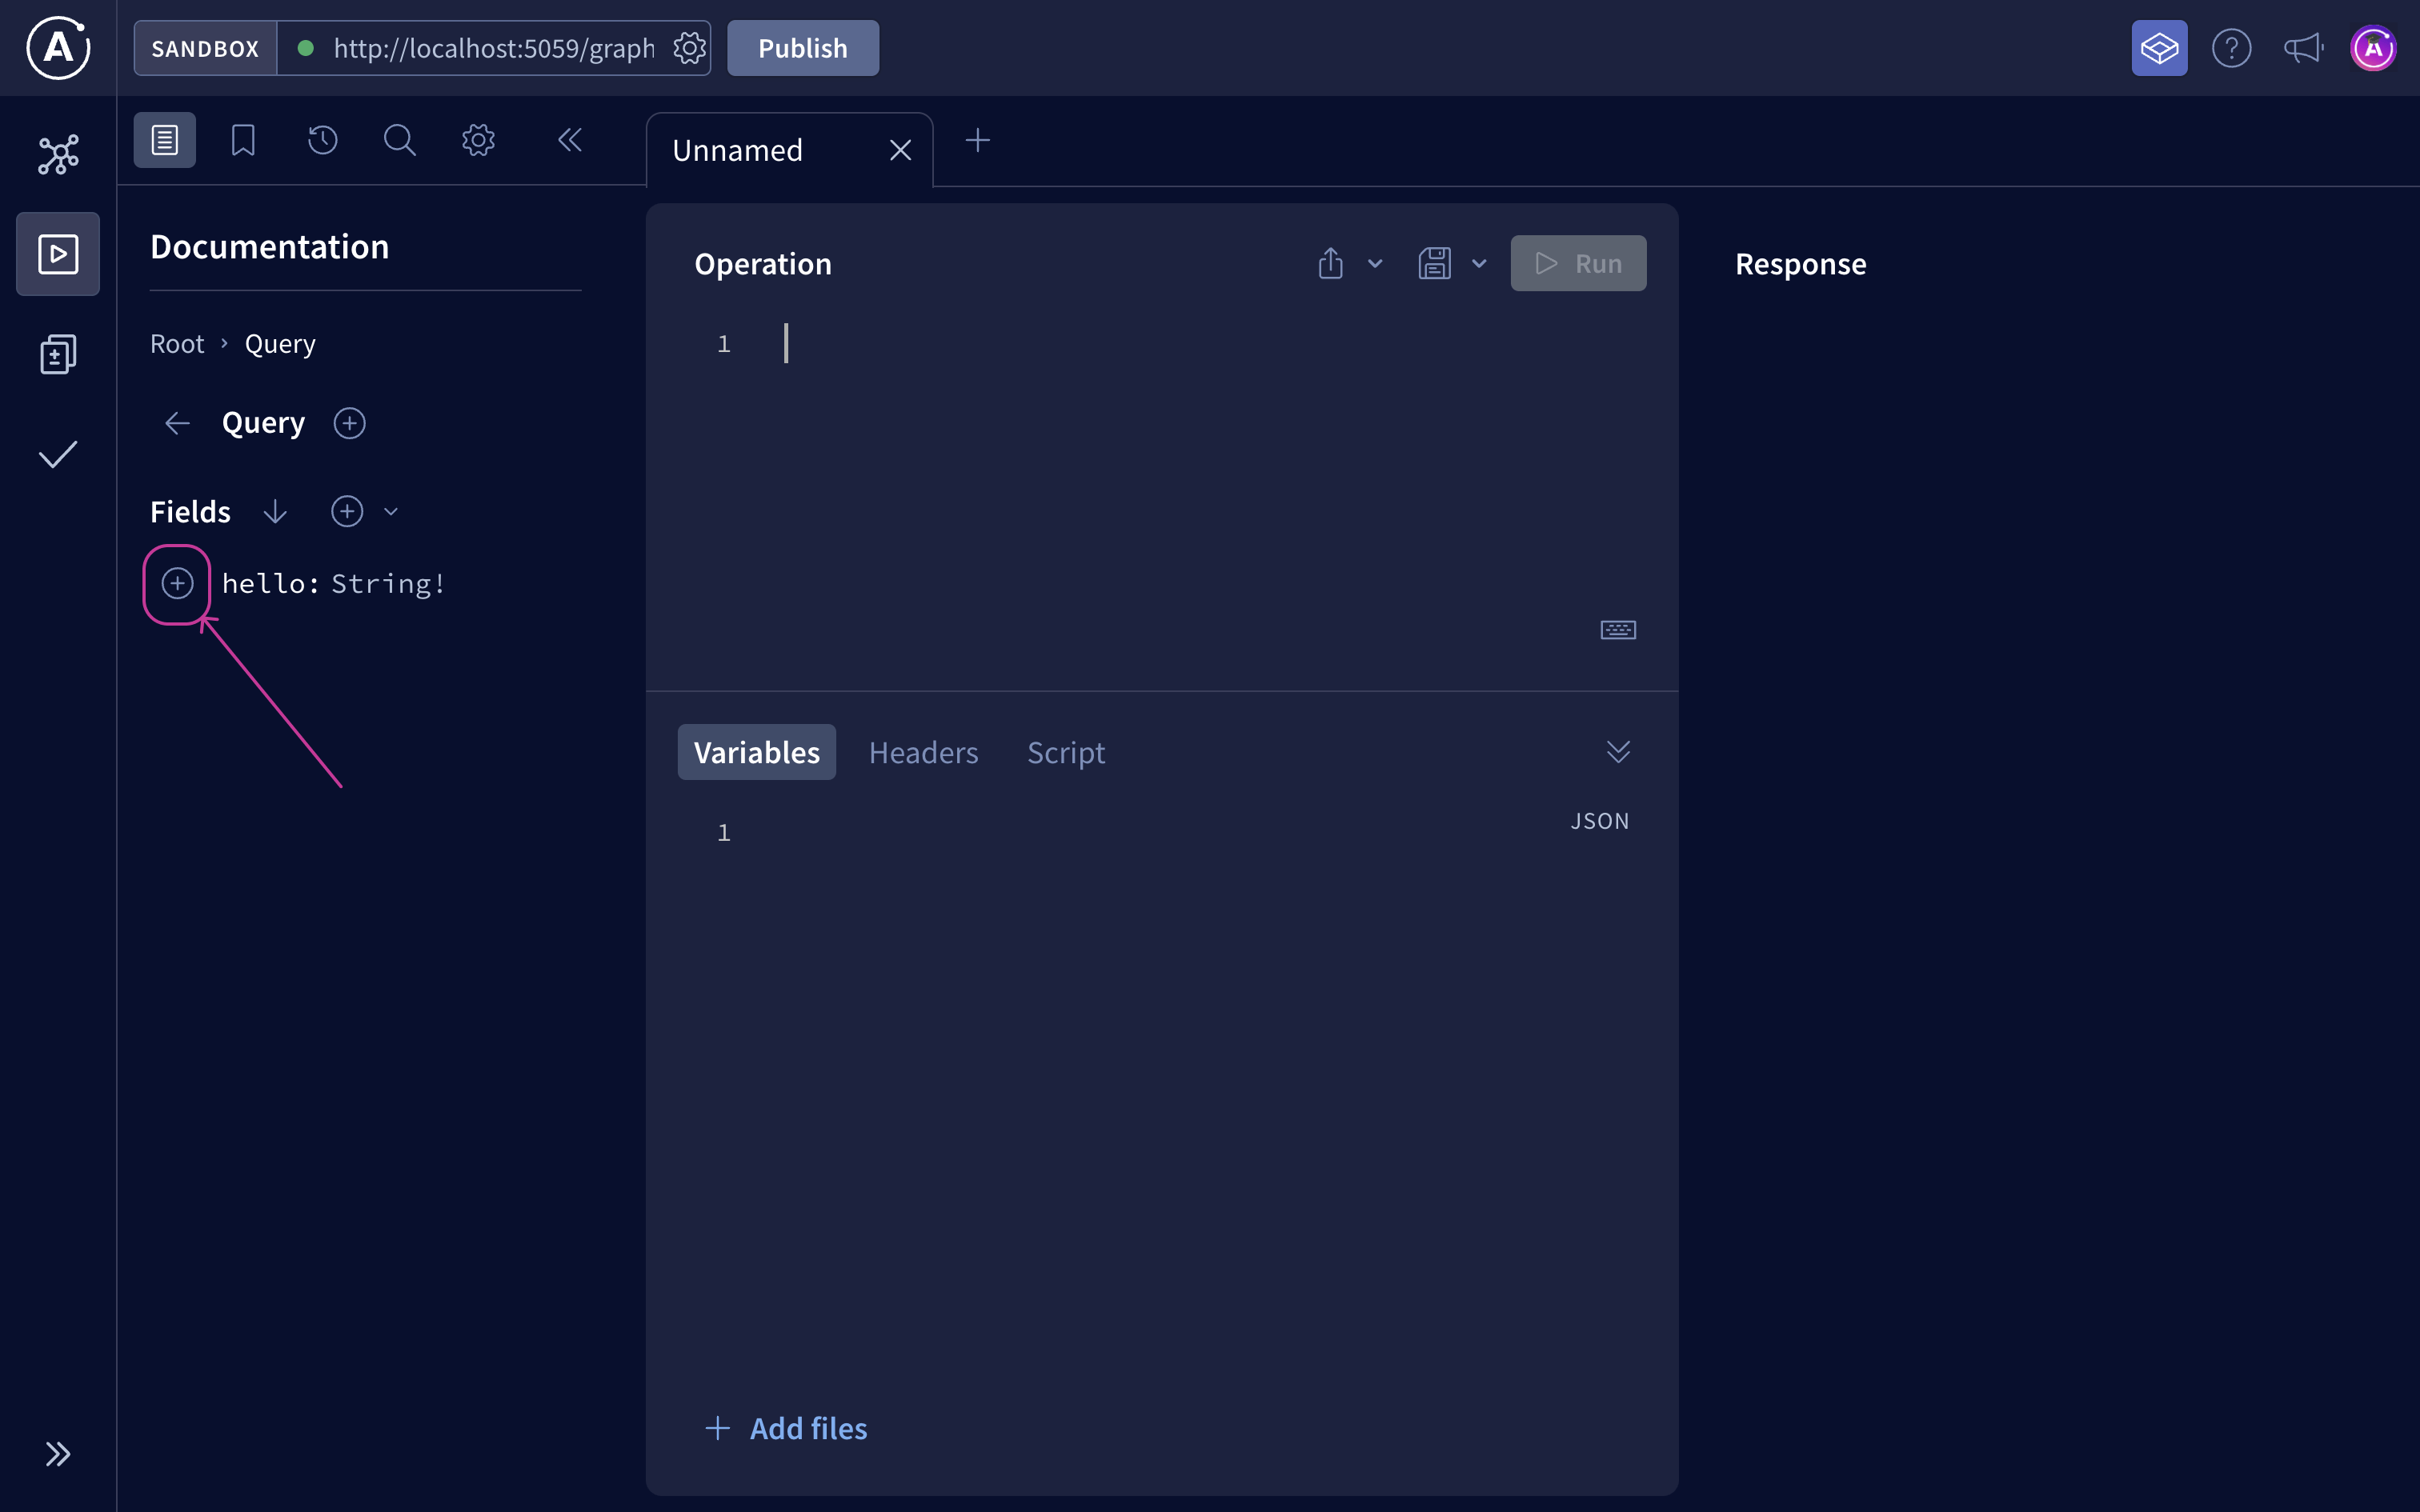Screen dimensions: 2420x1512
Task: Open the Help question mark menu
Action: coord(2232,47)
